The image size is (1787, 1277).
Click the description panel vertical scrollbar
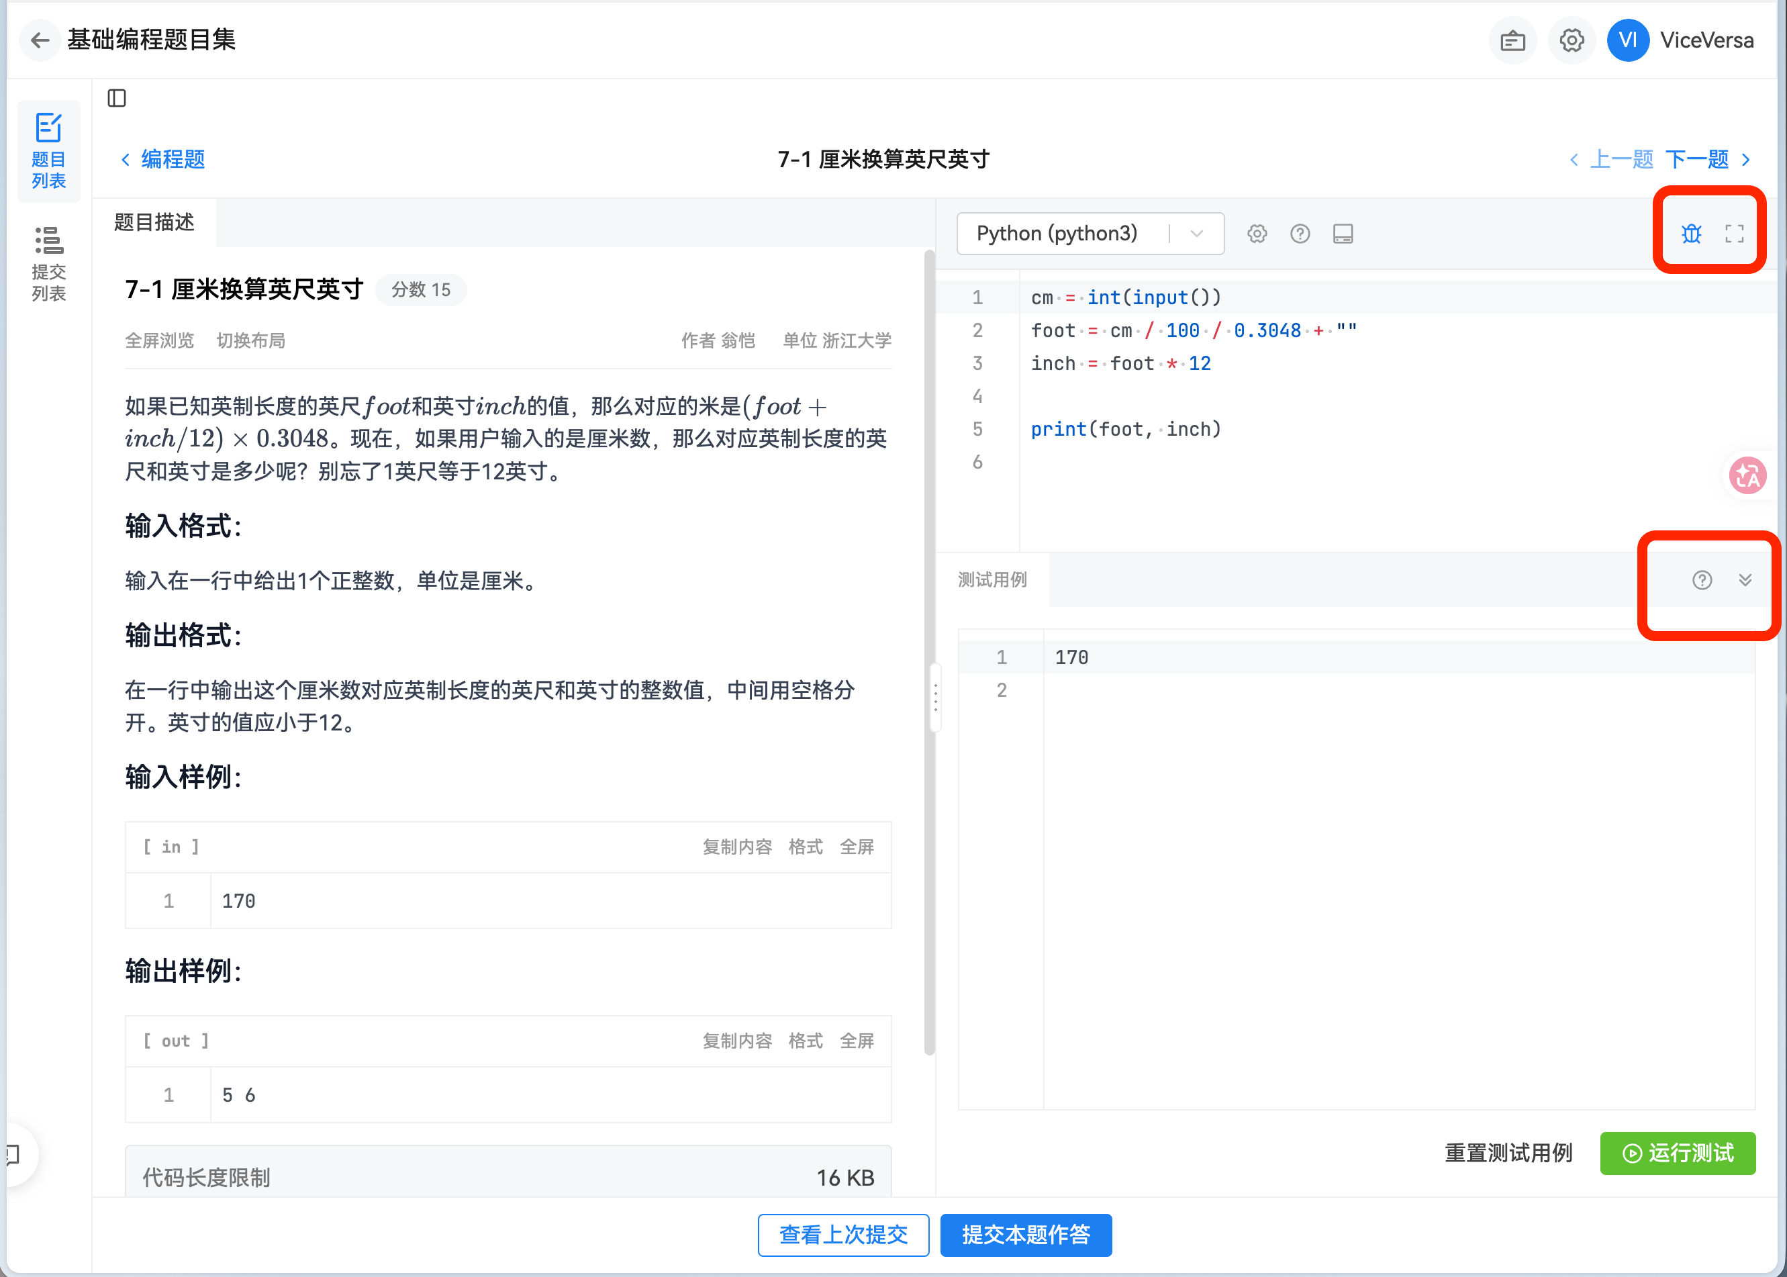point(929,653)
